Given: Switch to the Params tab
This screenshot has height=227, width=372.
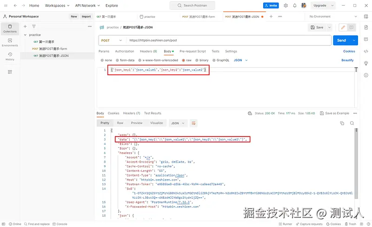Looking at the screenshot, I should (104, 51).
